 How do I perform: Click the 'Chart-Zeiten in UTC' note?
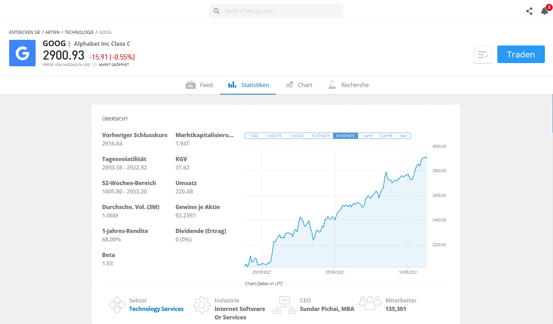pyautogui.click(x=264, y=283)
